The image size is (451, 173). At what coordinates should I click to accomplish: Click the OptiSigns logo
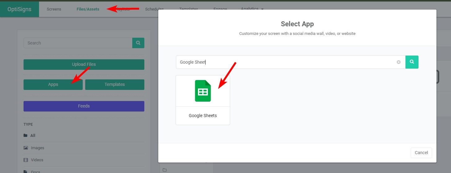click(x=20, y=9)
